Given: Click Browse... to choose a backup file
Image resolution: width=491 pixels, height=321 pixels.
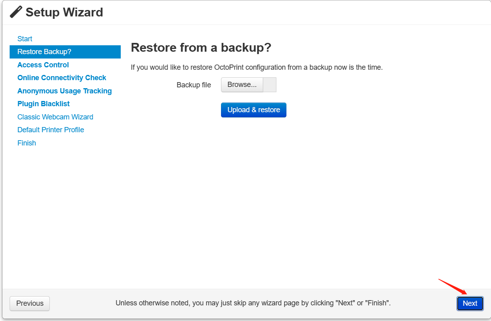Looking at the screenshot, I should coord(242,85).
